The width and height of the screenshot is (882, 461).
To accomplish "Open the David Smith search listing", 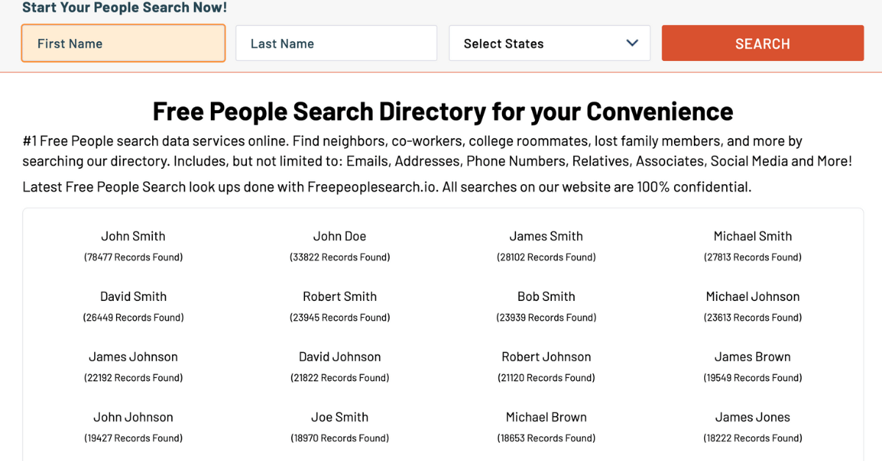I will click(x=133, y=296).
